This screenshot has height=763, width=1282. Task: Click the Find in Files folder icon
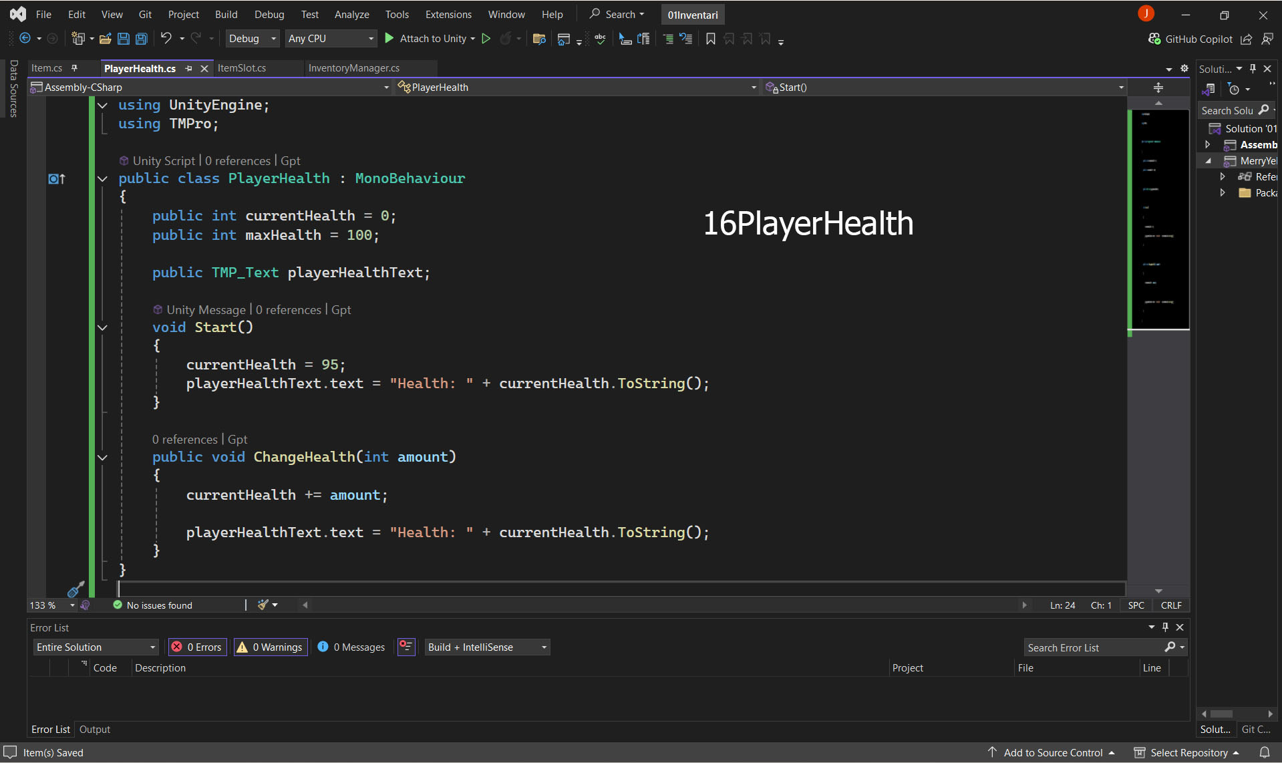[539, 39]
